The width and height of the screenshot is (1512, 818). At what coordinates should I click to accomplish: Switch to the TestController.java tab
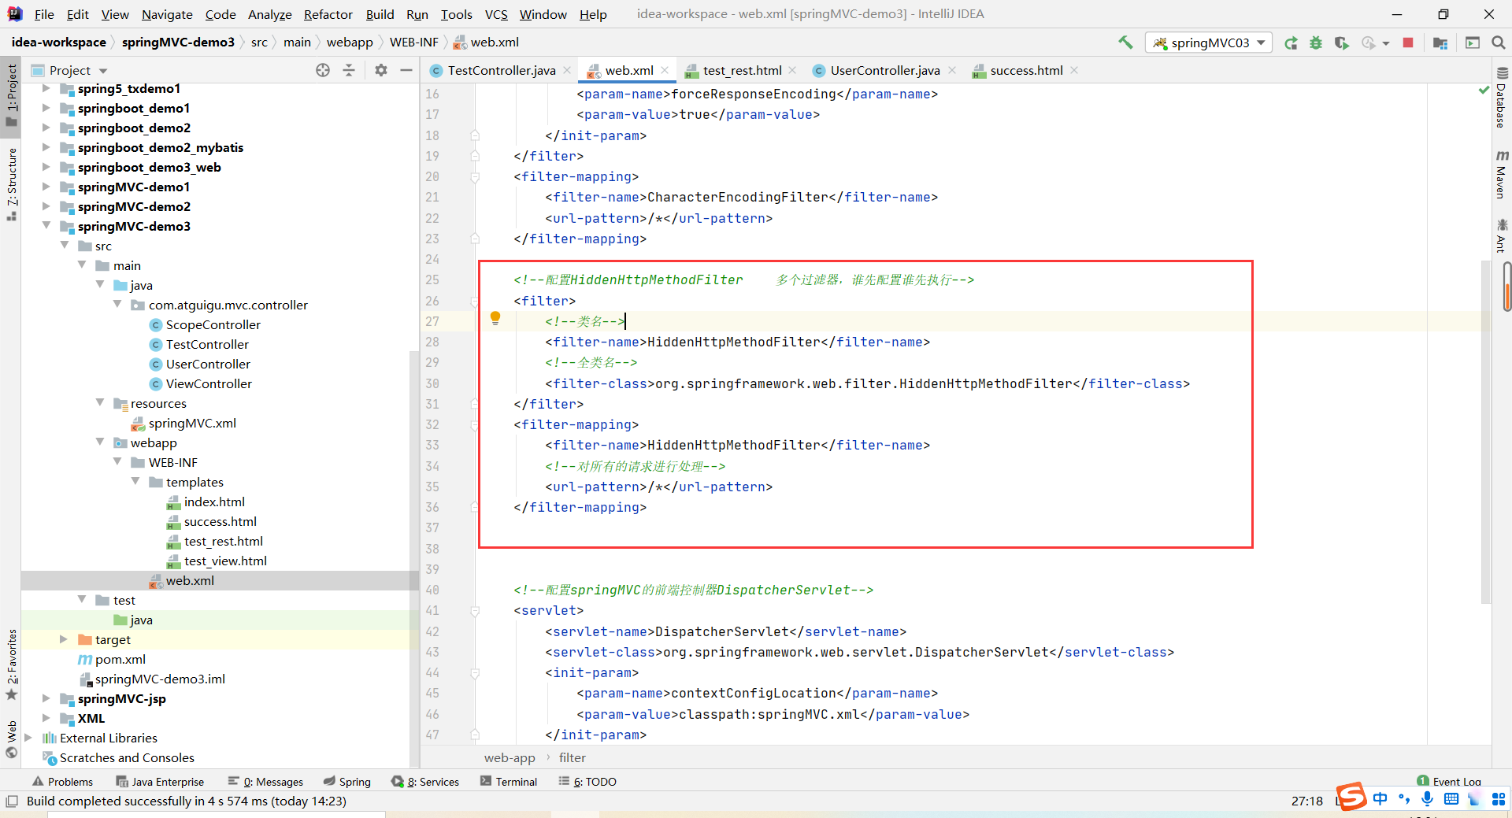(501, 70)
